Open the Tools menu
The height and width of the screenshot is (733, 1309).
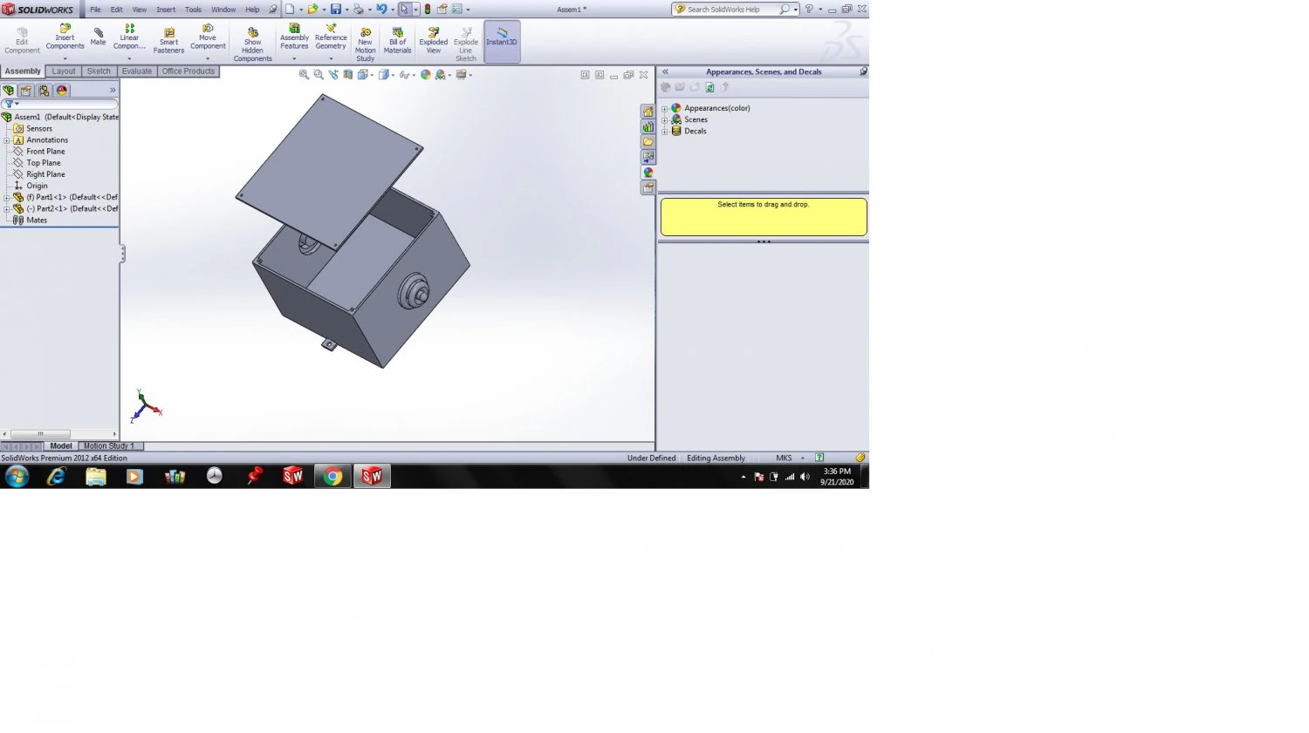193,10
